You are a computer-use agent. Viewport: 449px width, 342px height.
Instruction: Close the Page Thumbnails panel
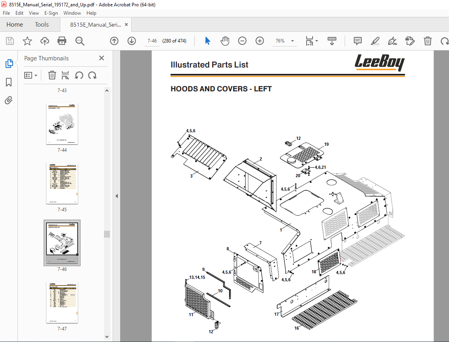(x=102, y=58)
